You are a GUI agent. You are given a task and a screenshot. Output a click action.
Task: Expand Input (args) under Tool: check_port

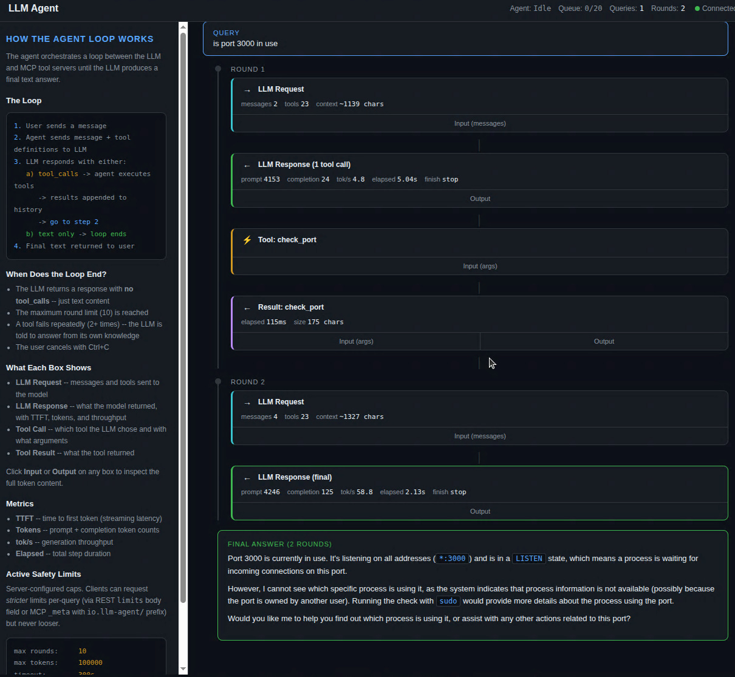click(x=480, y=266)
